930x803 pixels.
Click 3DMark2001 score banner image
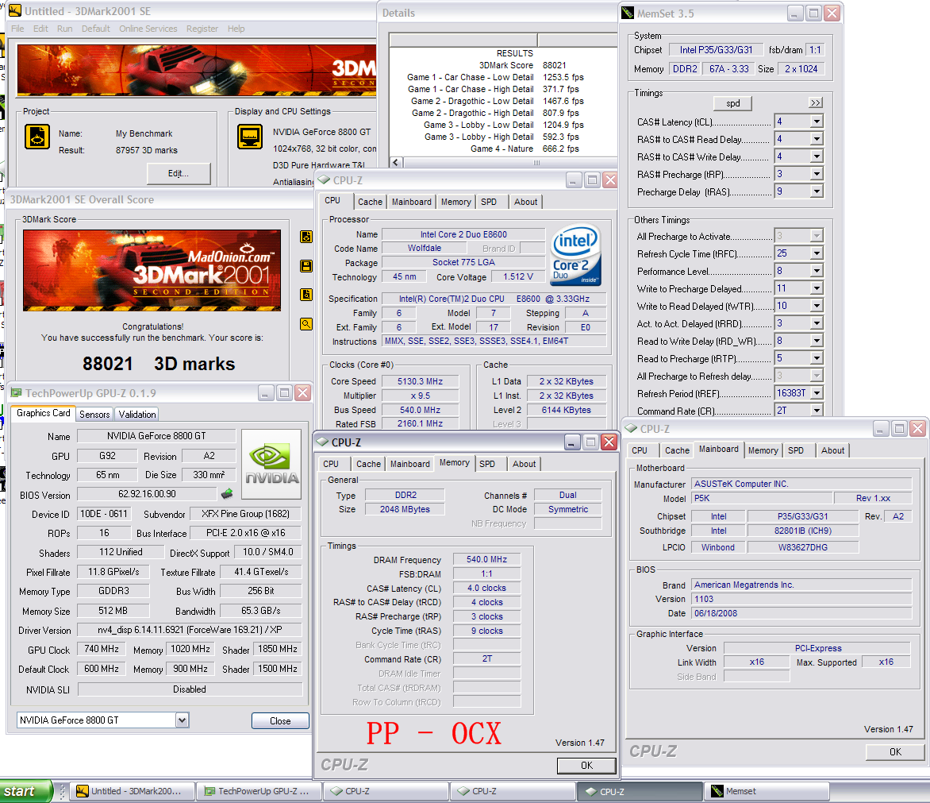click(x=152, y=271)
